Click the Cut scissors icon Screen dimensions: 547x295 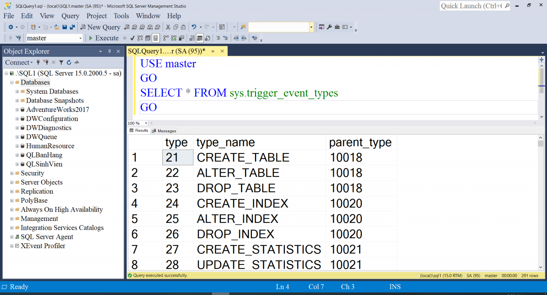click(168, 27)
